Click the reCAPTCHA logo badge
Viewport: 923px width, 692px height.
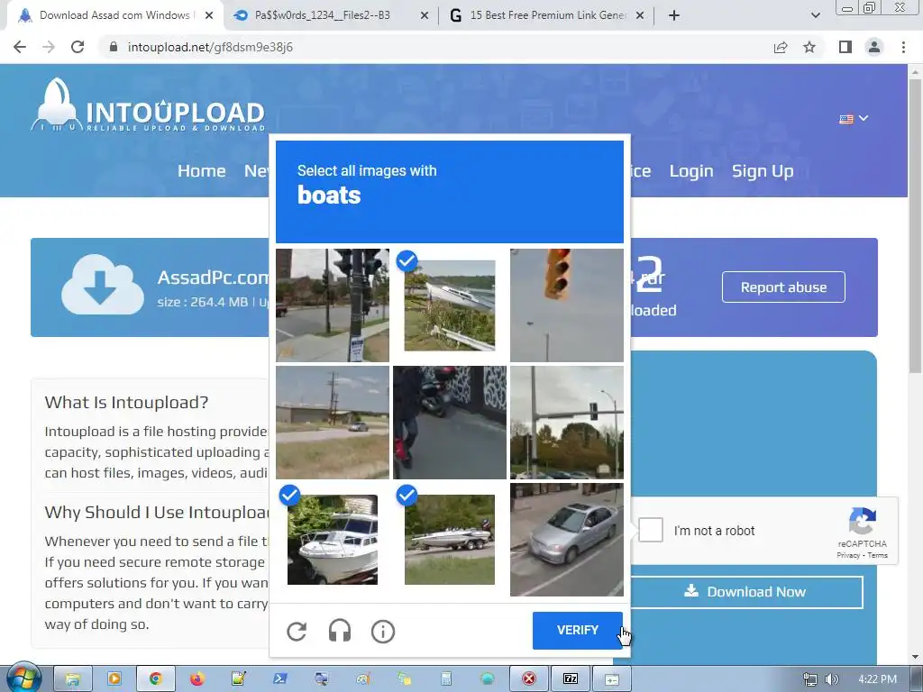pyautogui.click(x=863, y=521)
